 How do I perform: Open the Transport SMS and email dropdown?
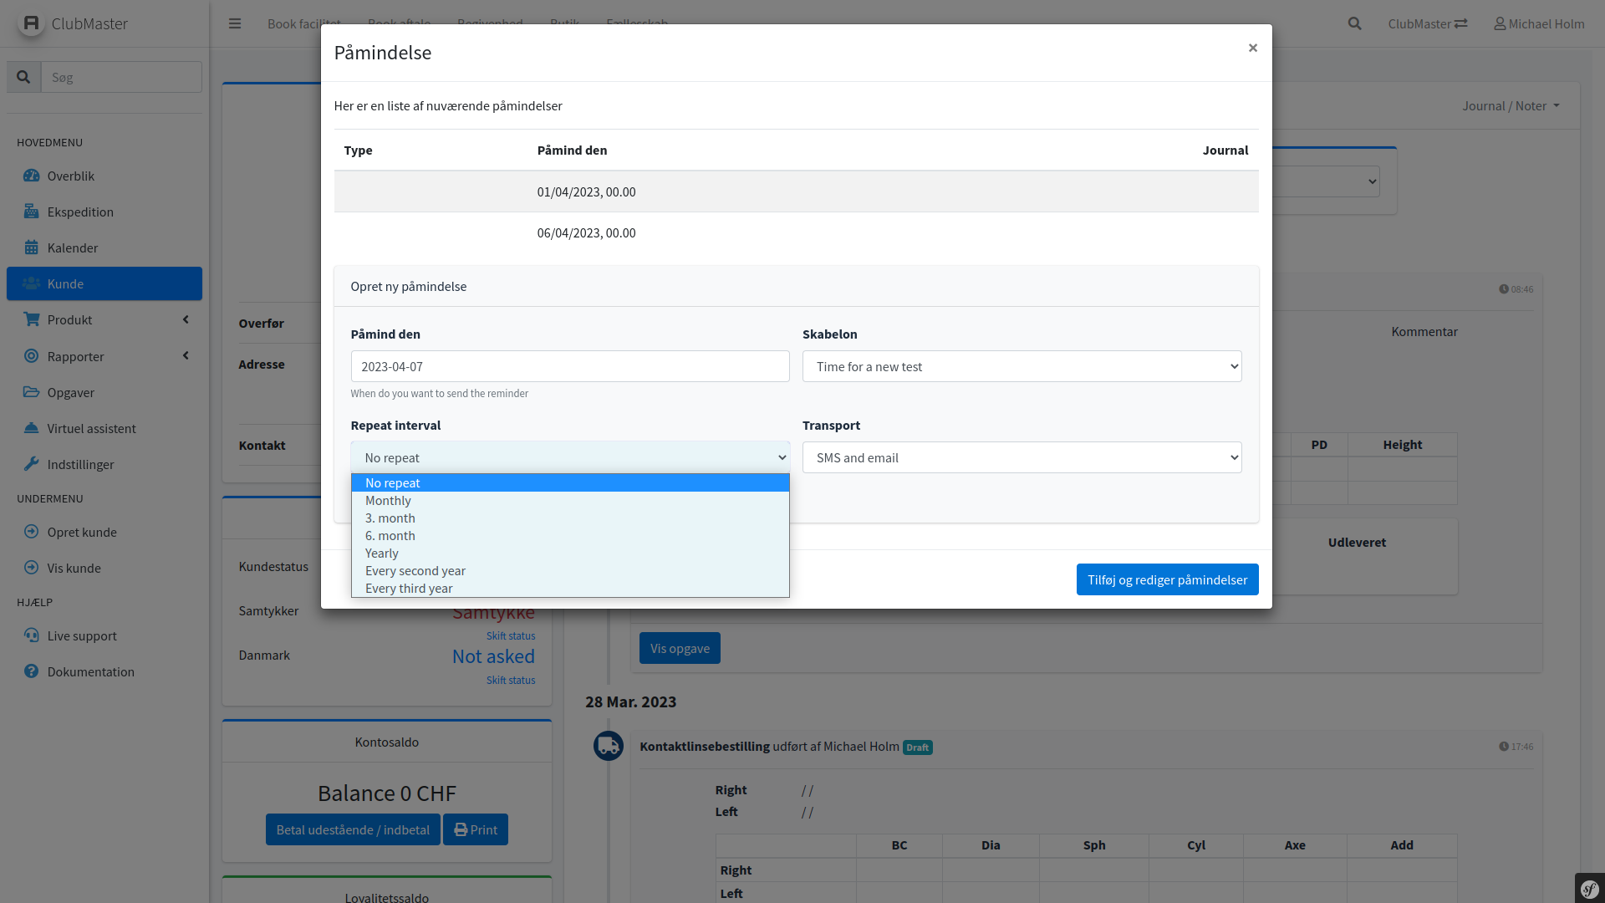pos(1022,457)
